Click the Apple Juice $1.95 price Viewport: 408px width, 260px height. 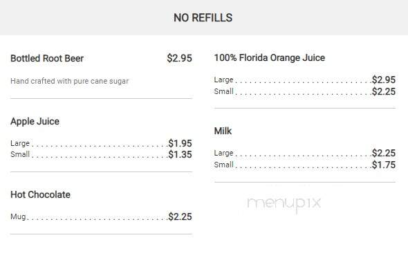(180, 143)
